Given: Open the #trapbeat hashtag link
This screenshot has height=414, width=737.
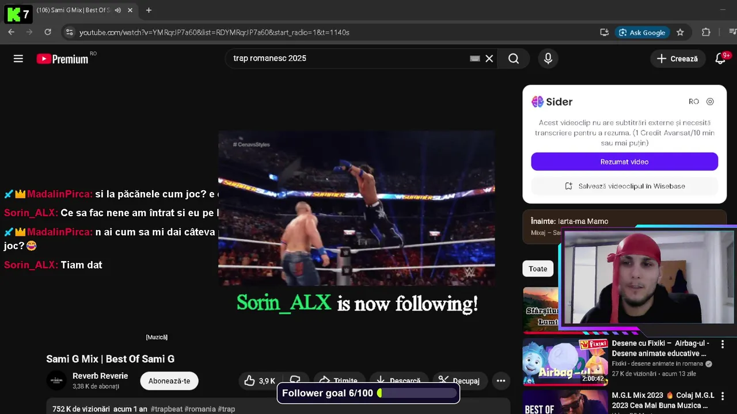Looking at the screenshot, I should click(x=166, y=409).
